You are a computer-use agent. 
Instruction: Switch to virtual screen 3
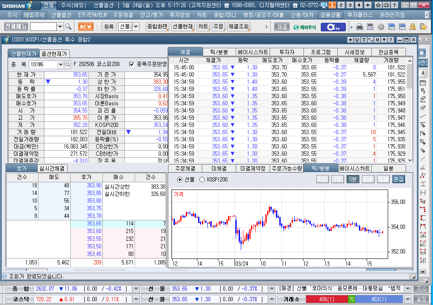coord(350,5)
